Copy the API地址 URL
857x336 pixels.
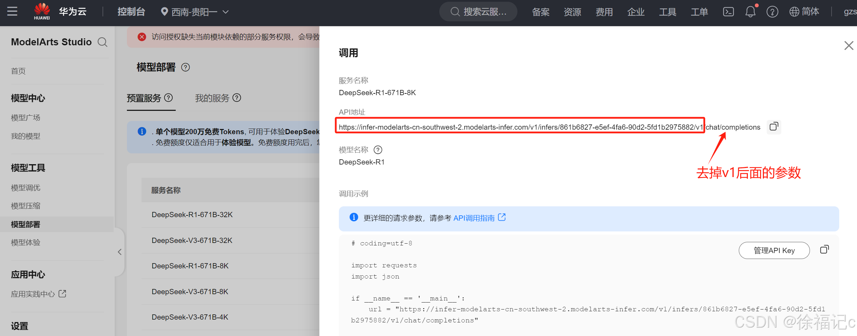click(774, 127)
